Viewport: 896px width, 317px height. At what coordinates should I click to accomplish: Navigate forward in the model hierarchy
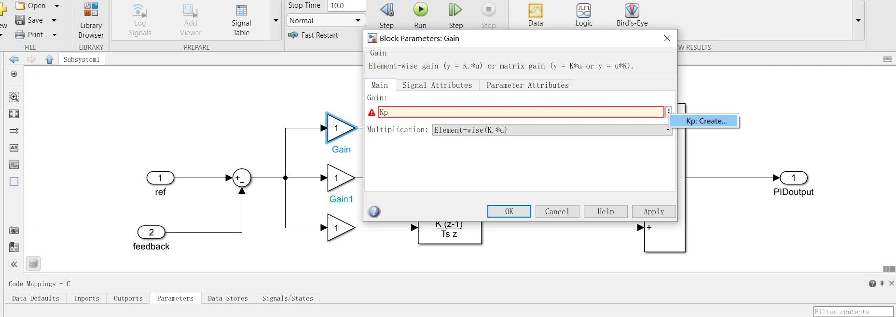[x=31, y=59]
